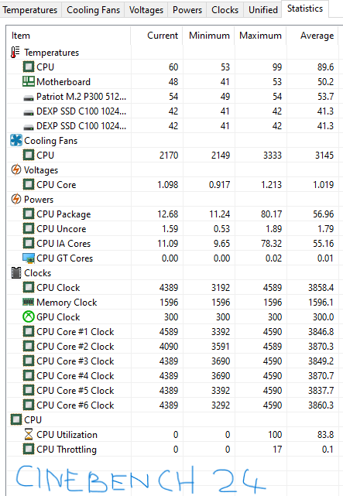Viewport: 343px width, 496px height.
Task: Switch to the Clocks tab
Action: click(x=225, y=10)
